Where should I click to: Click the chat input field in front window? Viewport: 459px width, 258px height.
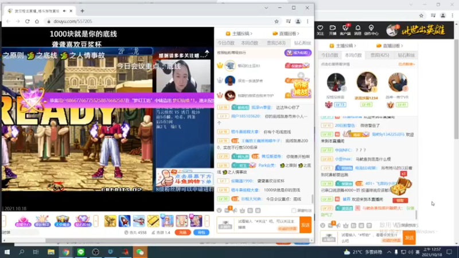point(267,224)
